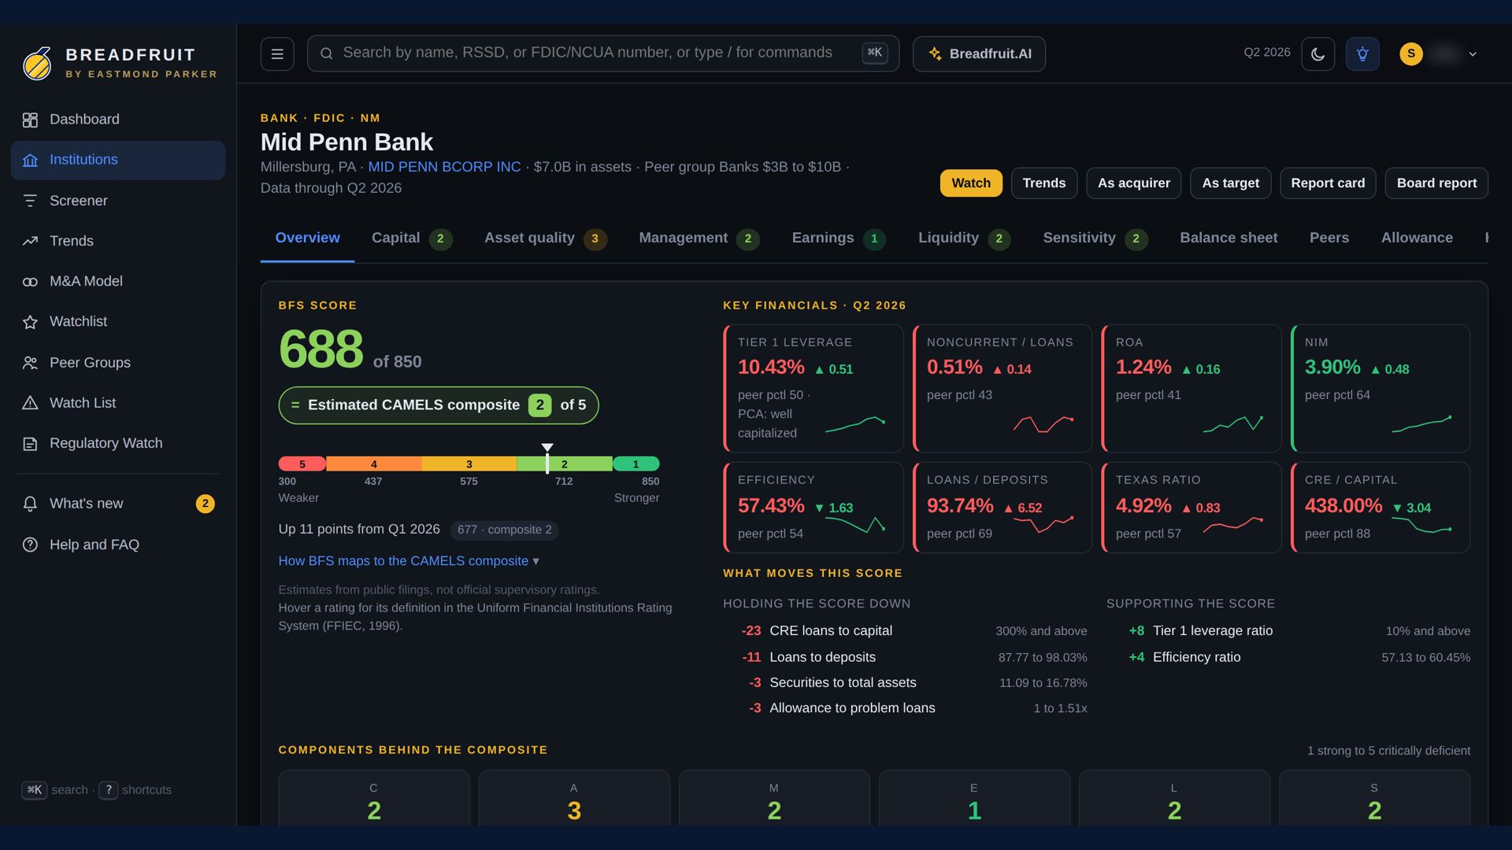Click the What's new bell icon
1512x850 pixels.
pyautogui.click(x=30, y=504)
